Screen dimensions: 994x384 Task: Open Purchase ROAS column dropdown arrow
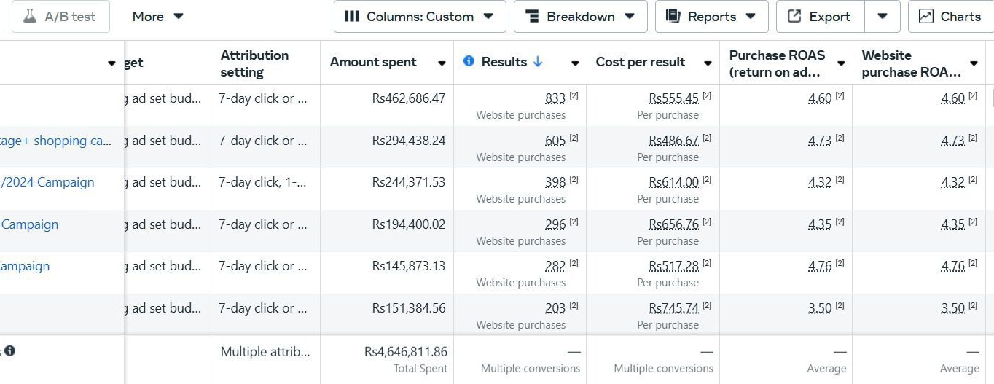tap(841, 63)
